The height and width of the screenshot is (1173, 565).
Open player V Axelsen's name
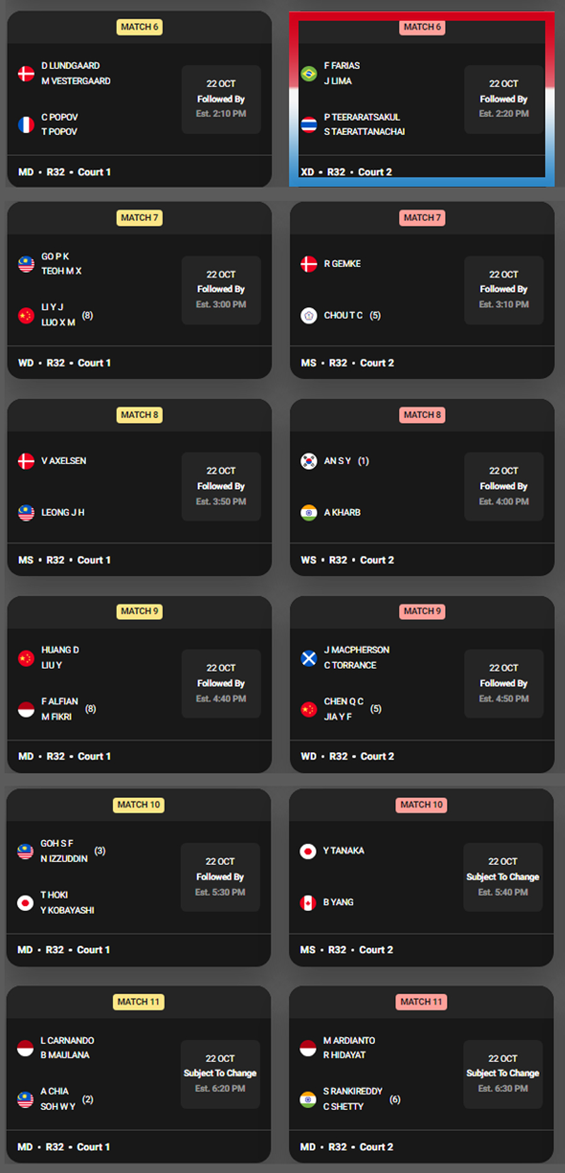(x=63, y=461)
